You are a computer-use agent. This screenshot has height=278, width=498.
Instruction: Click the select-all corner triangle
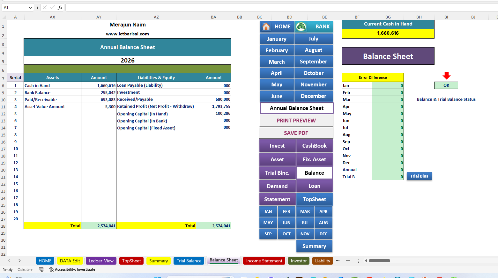coord(4,17)
